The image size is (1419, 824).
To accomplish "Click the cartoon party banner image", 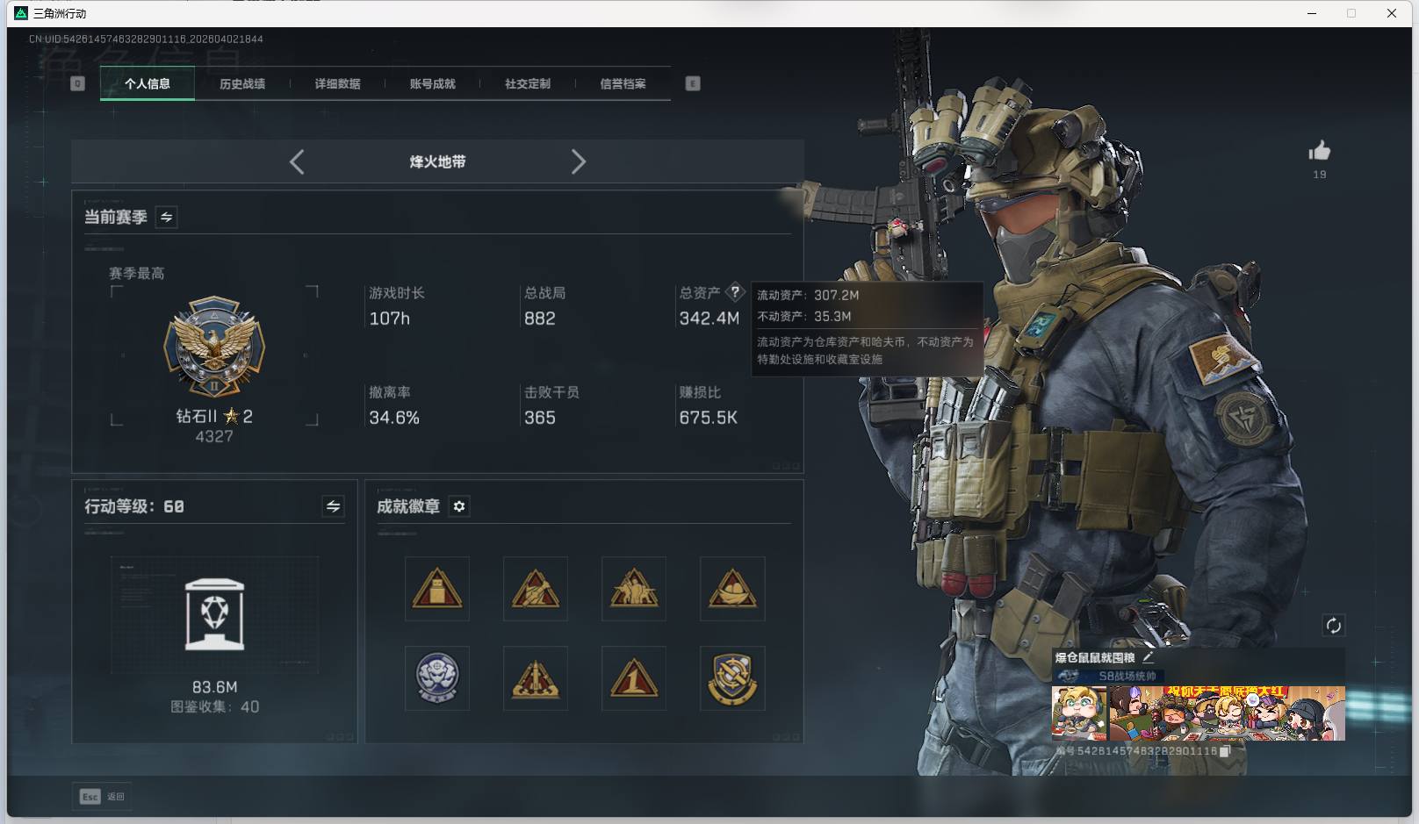I will [1227, 713].
